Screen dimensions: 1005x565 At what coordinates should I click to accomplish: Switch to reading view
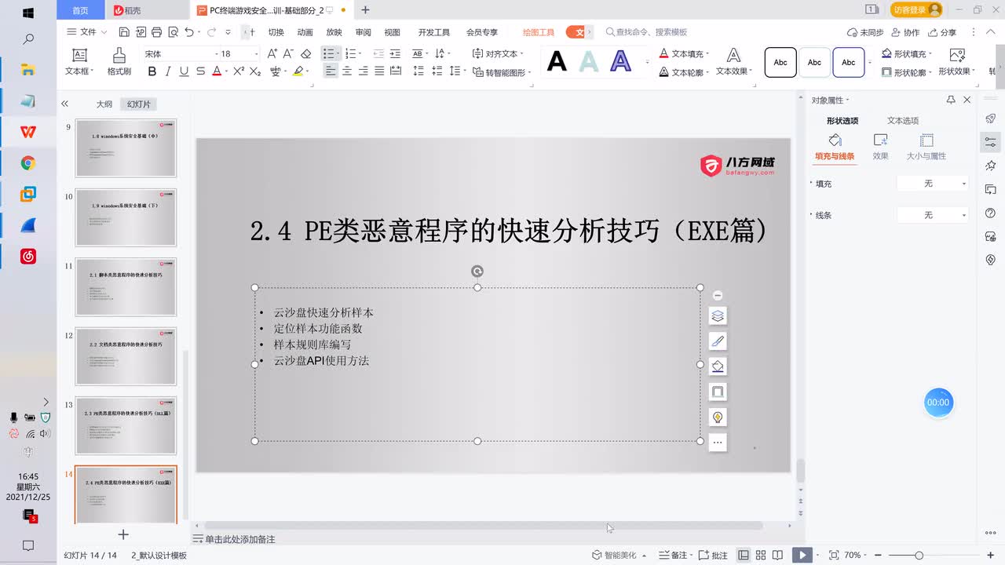[x=777, y=555]
